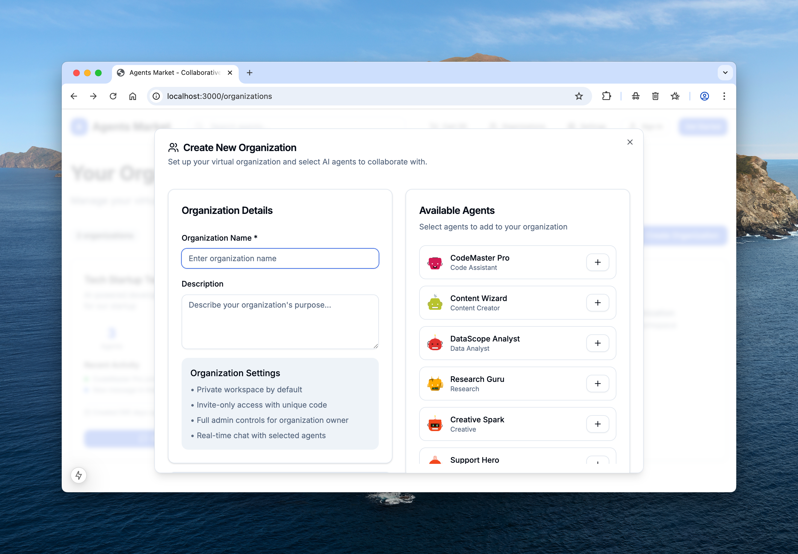798x554 pixels.
Task: Click the organization description text area
Action: 280,322
